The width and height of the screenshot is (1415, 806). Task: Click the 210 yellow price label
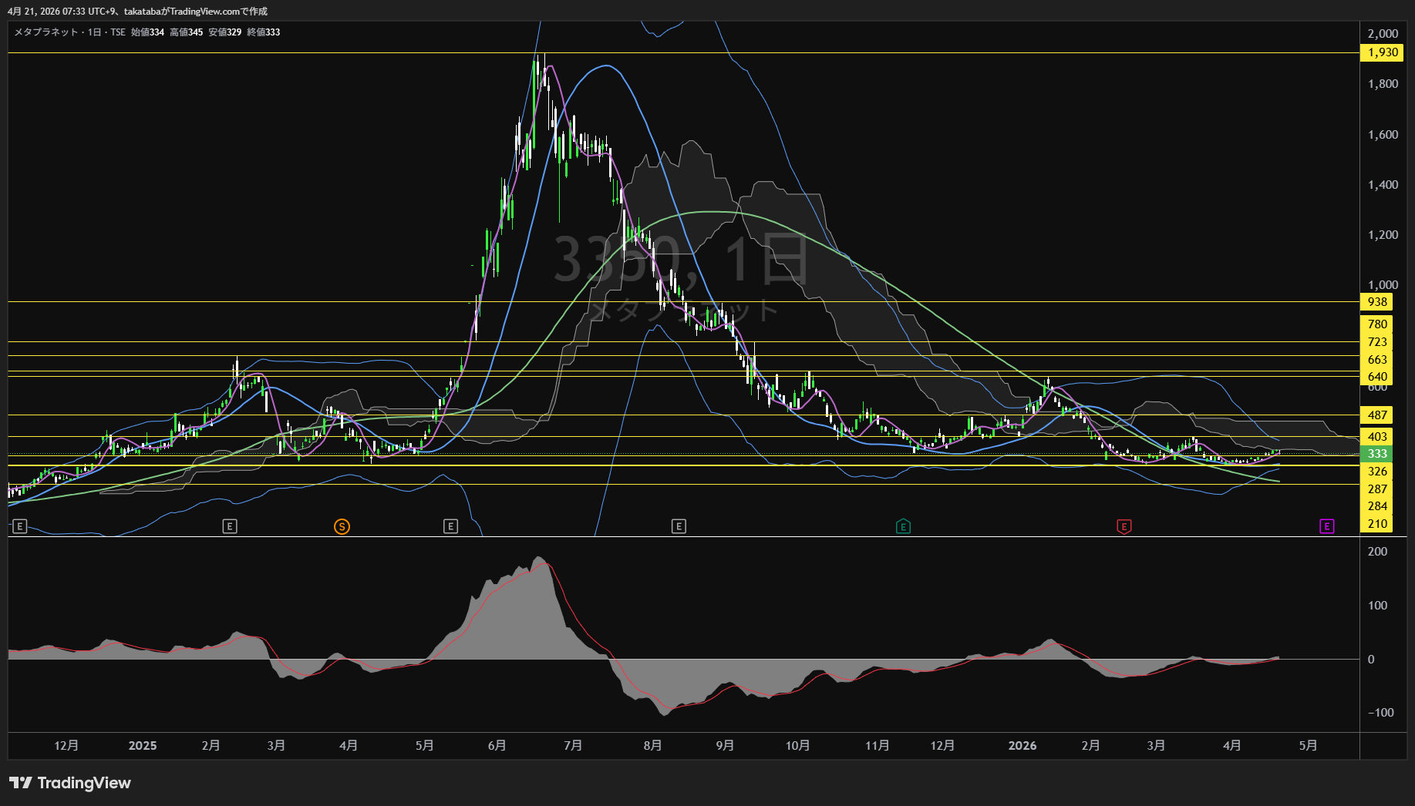[1377, 524]
